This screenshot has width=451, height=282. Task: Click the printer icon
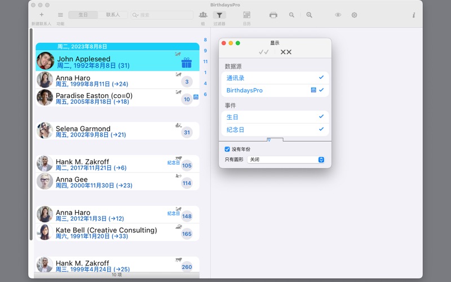coord(273,15)
